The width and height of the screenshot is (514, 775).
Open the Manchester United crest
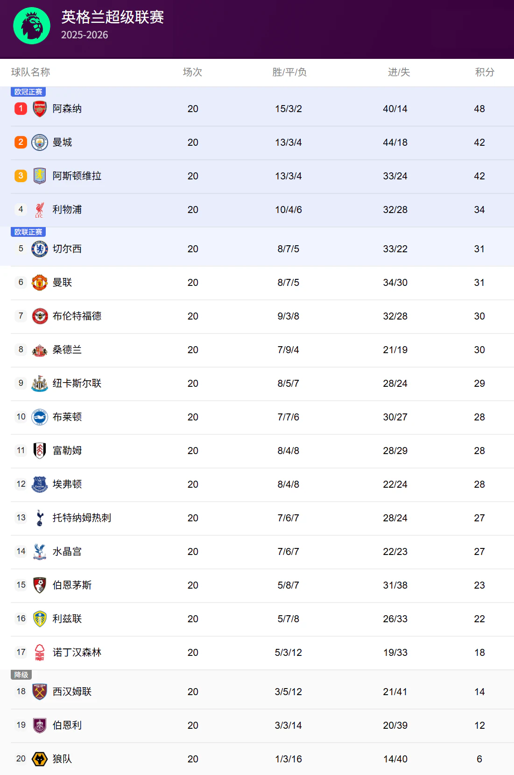pyautogui.click(x=40, y=283)
